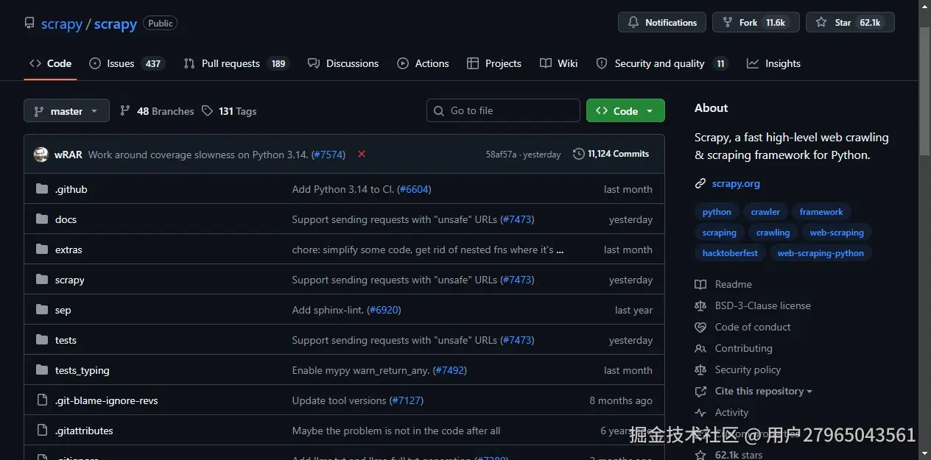Click wRAR's avatar thumbnail

[41, 155]
